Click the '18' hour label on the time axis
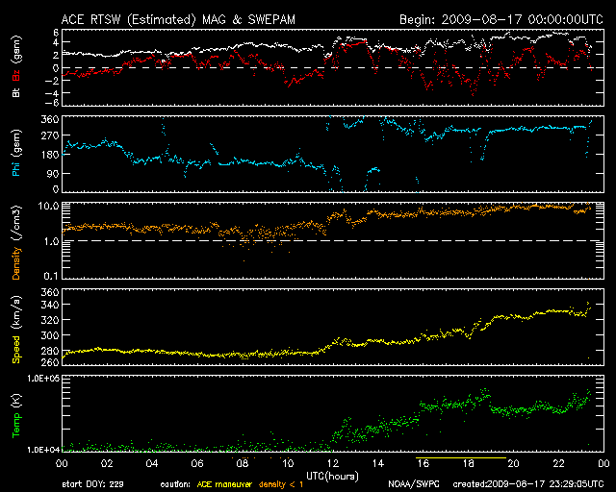Viewport: 616px width, 492px height. click(x=469, y=463)
